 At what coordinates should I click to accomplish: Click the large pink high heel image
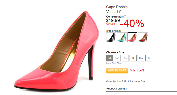tap(57, 51)
